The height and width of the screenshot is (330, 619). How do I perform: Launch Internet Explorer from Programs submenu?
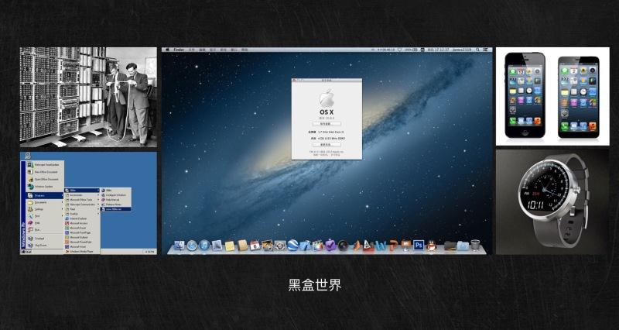82,218
